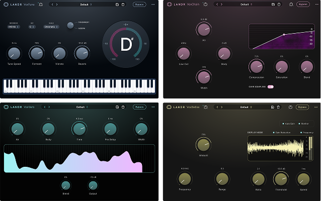
Task: Go to previous preset in VocDeEss
Action: (x=217, y=107)
